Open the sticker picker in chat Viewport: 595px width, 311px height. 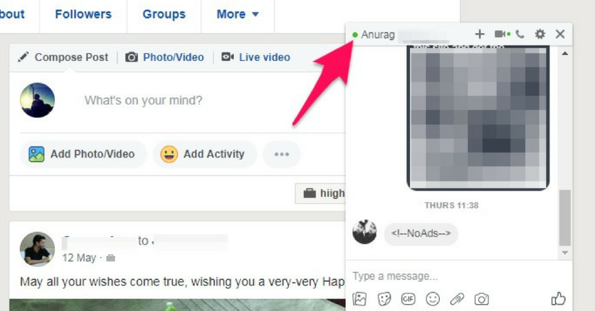(x=384, y=299)
